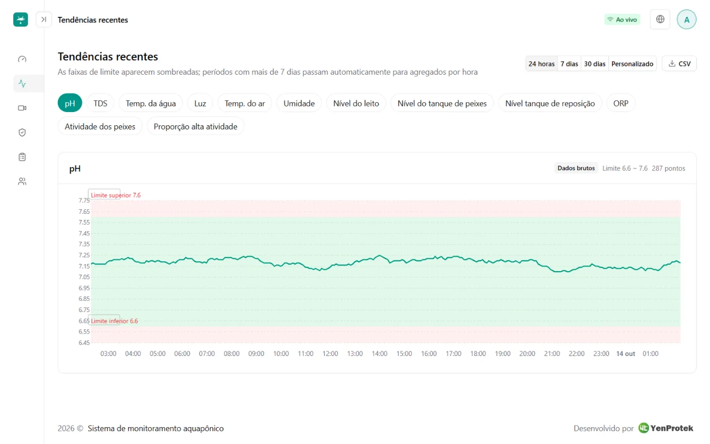710x444 pixels.
Task: Click the 'Limite superior 7.6' label
Action: click(116, 195)
